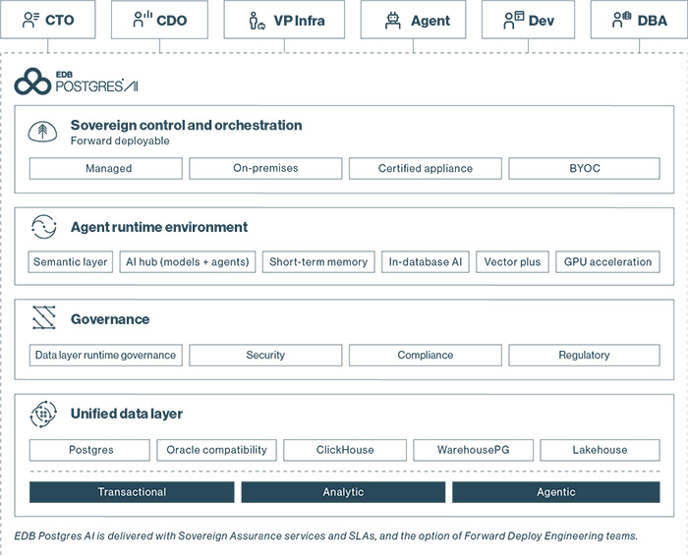This screenshot has width=688, height=558.
Task: Choose the Certified appliance option
Action: (426, 168)
